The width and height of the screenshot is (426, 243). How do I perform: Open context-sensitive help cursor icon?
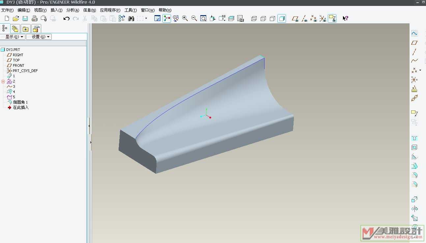point(345,18)
